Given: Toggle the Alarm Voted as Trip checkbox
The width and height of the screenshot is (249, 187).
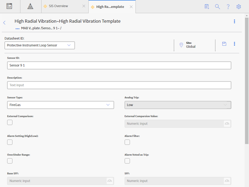Looking at the screenshot, I should point(127,161).
